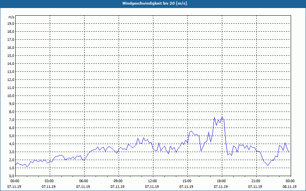
Task: Select the 13,0 y-axis label
Action: pyautogui.click(x=11, y=72)
